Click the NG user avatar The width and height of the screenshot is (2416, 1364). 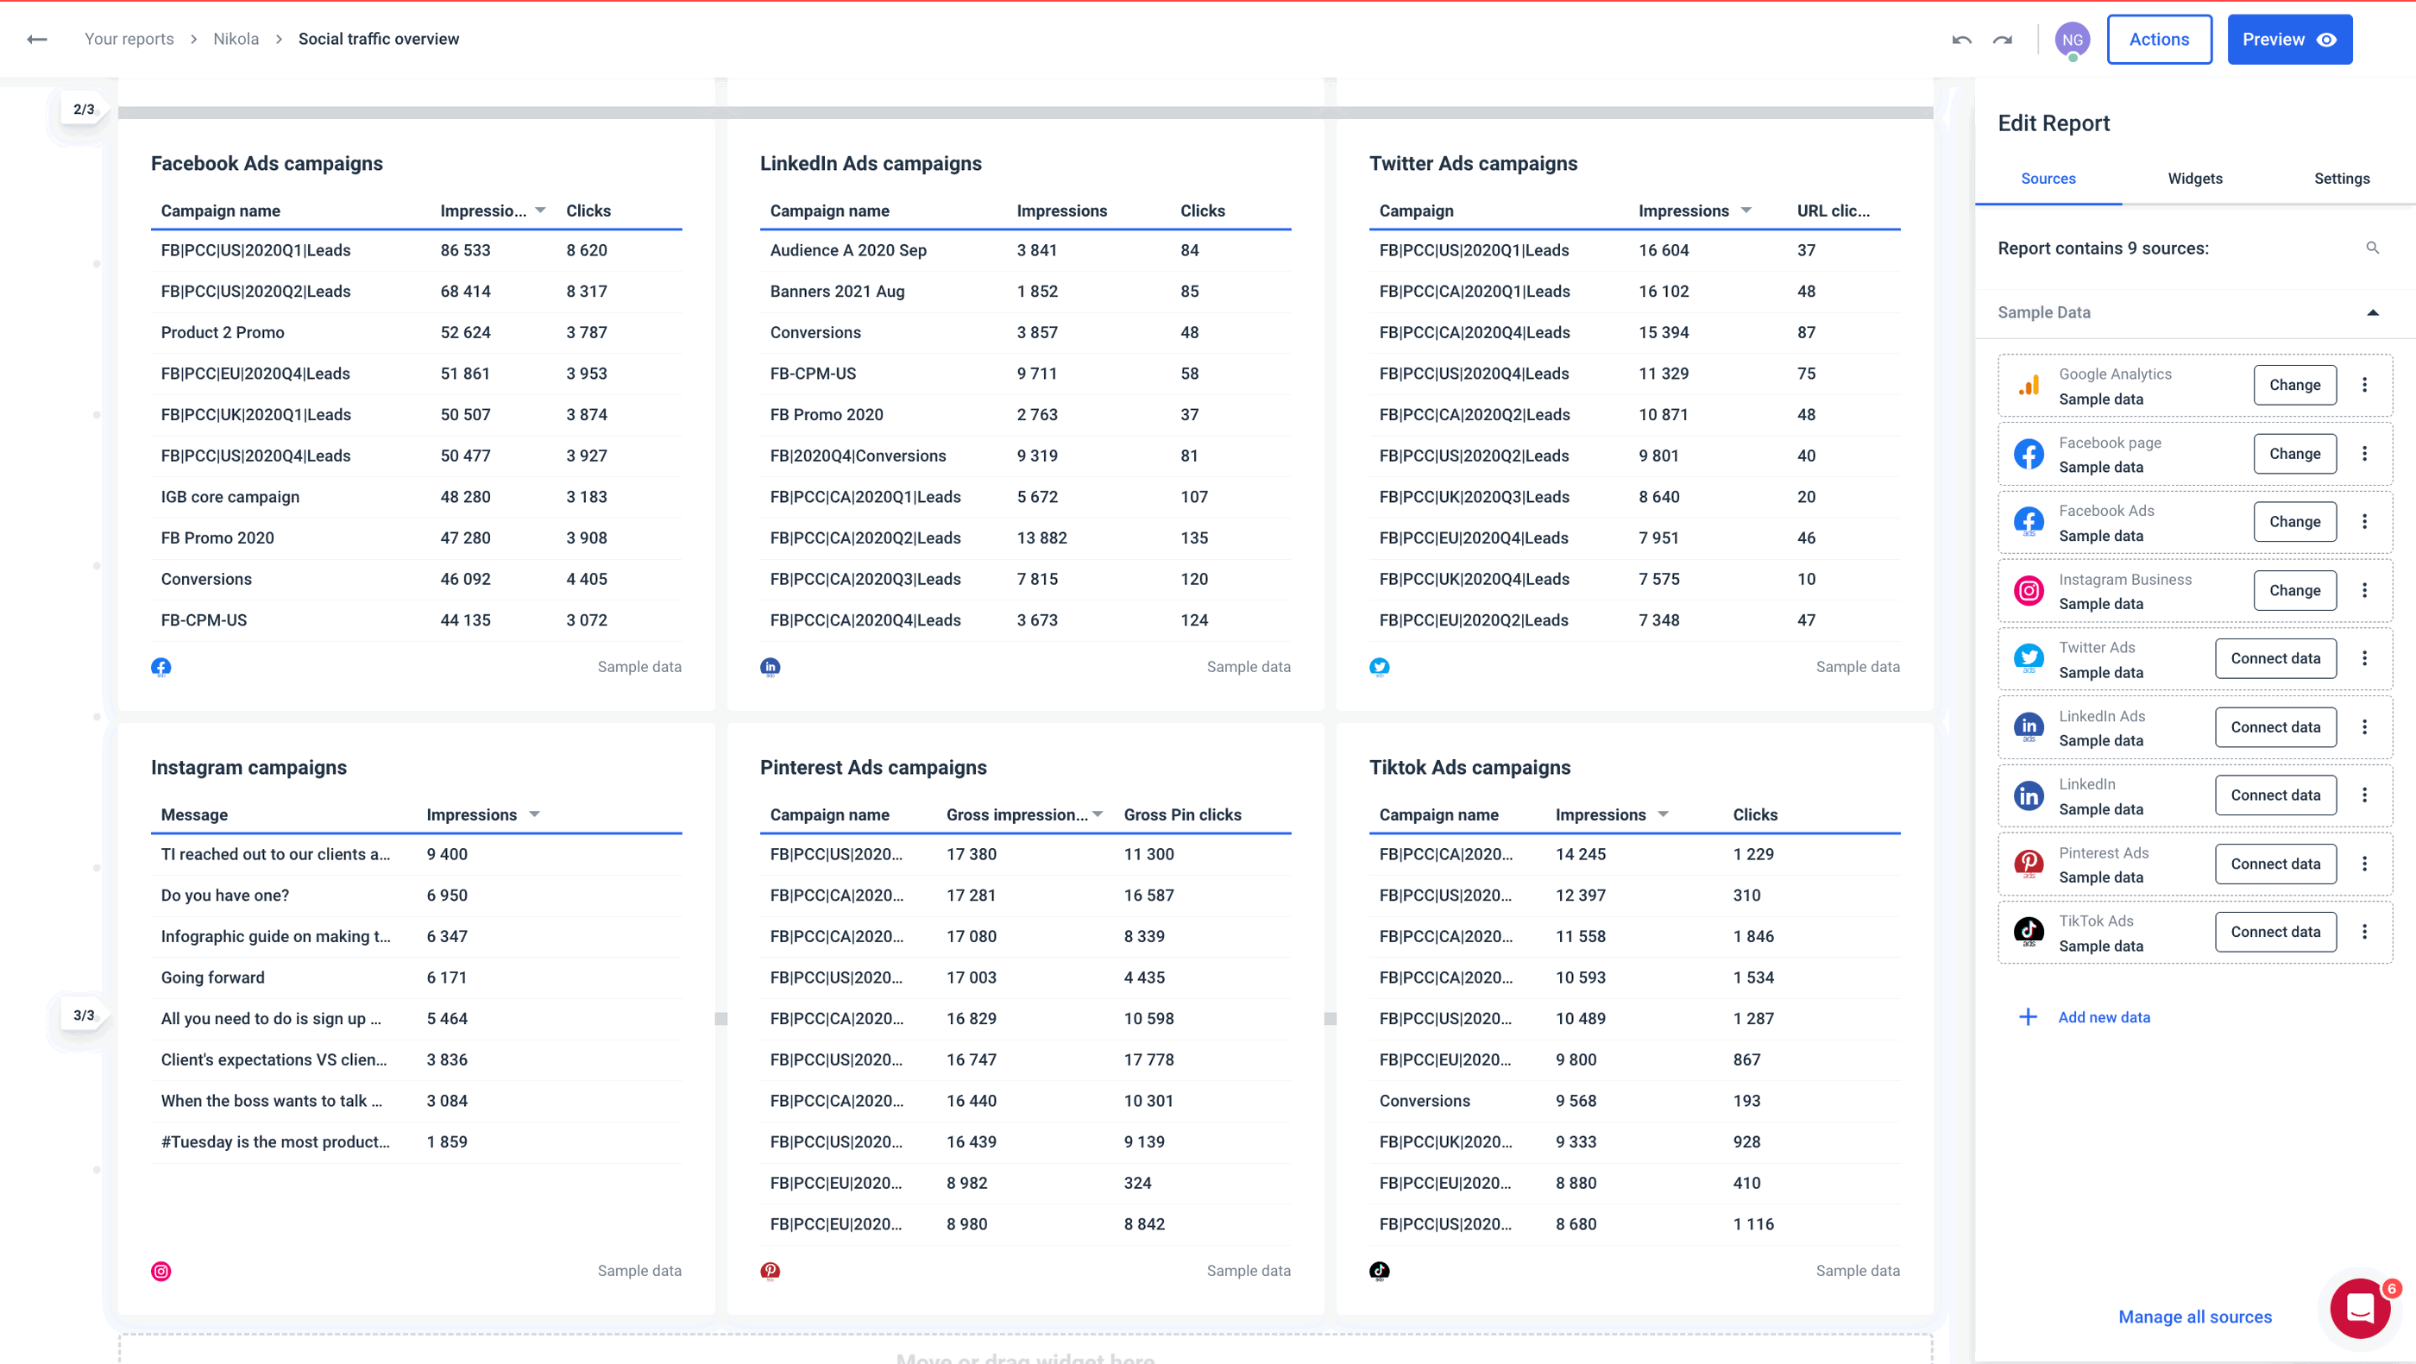coord(2073,40)
